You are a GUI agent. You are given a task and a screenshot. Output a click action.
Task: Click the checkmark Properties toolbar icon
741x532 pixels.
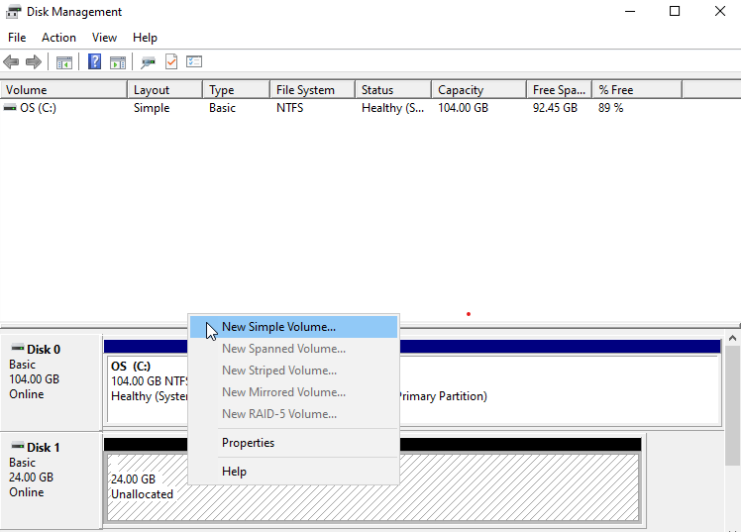click(x=171, y=62)
